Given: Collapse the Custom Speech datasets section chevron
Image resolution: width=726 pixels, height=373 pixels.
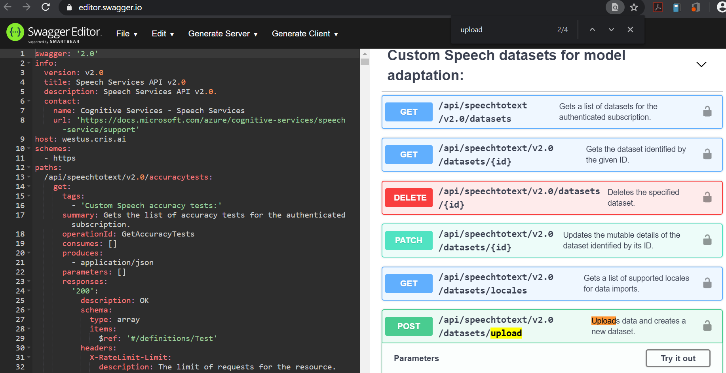Looking at the screenshot, I should [701, 64].
